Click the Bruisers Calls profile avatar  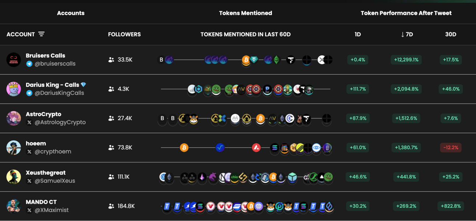[x=14, y=60]
